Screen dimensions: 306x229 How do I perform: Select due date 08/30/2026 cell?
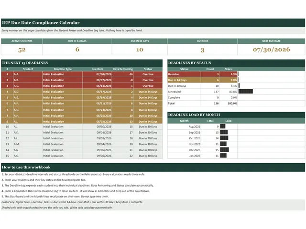point(98,126)
